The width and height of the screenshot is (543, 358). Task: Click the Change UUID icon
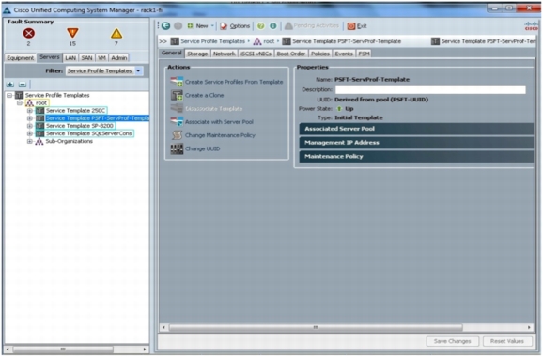tap(177, 148)
